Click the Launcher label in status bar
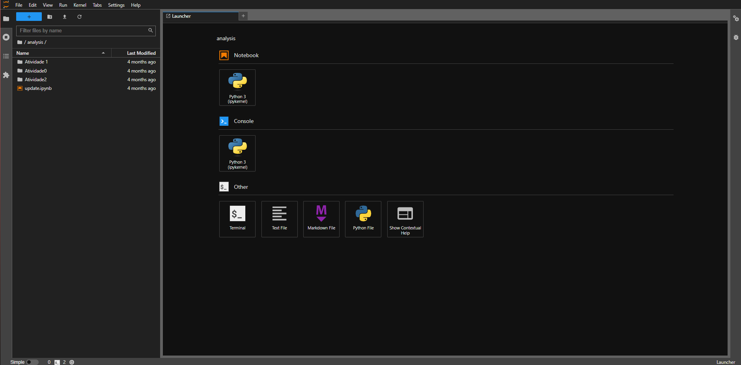This screenshot has width=741, height=365. click(x=726, y=362)
